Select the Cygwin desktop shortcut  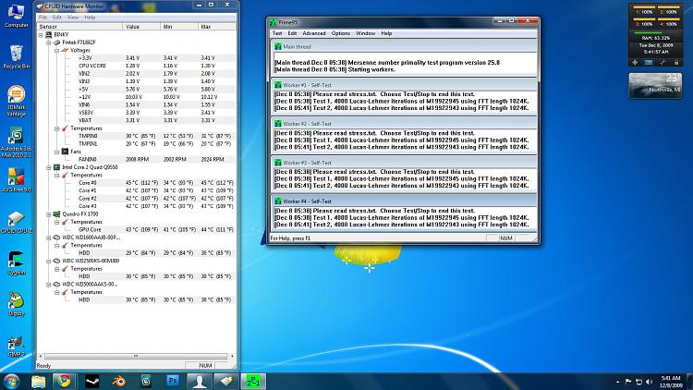[x=16, y=262]
